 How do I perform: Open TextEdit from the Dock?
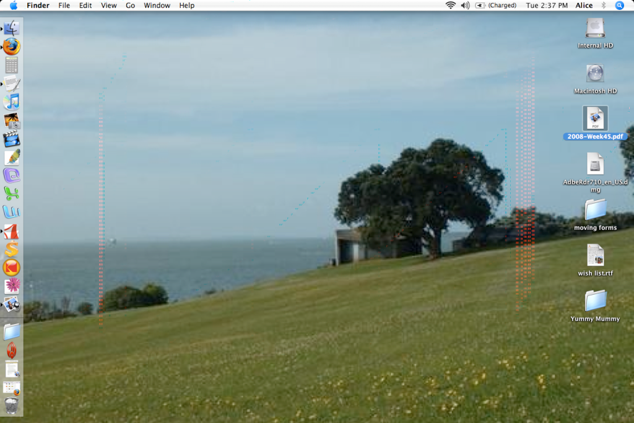coord(12,84)
